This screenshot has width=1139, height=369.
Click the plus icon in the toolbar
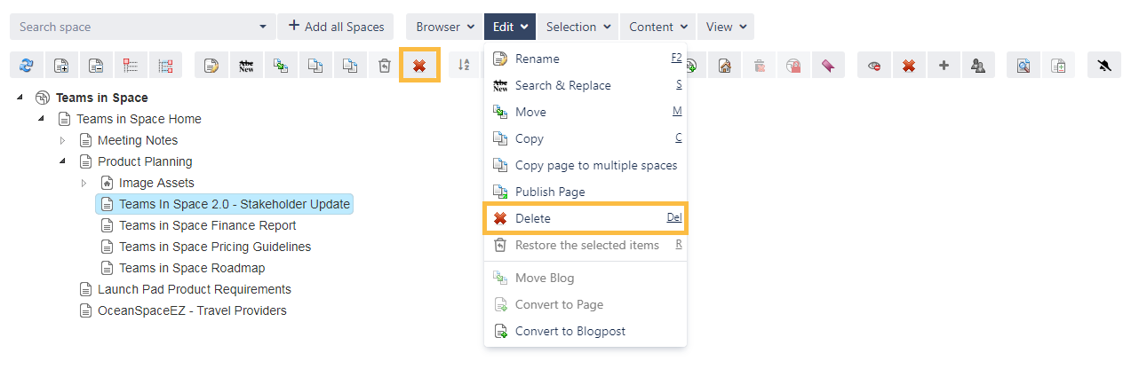pos(944,65)
